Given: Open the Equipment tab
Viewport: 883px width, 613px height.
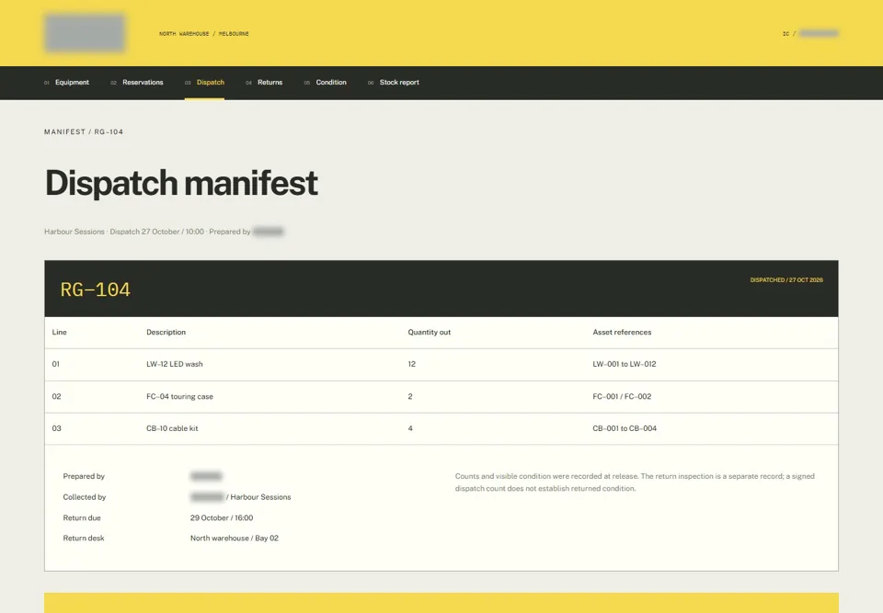Looking at the screenshot, I should (66, 82).
